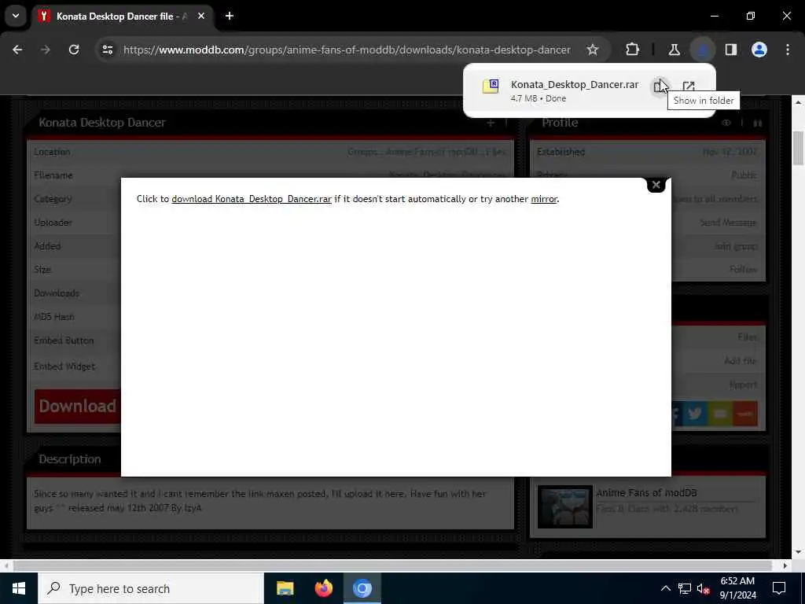
Task: Click the taskbar search box
Action: pos(150,588)
